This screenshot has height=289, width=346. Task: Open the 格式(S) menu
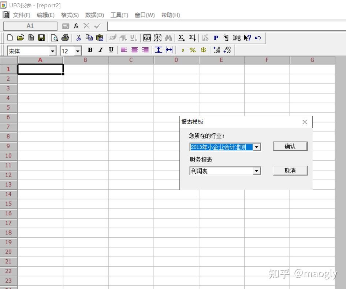pyautogui.click(x=70, y=15)
